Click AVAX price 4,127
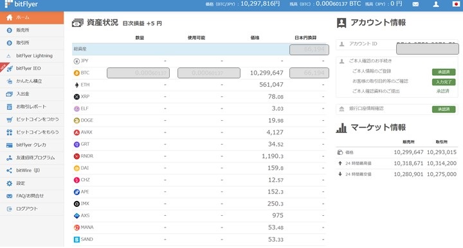Image resolution: width=463 pixels, height=248 pixels. click(275, 132)
